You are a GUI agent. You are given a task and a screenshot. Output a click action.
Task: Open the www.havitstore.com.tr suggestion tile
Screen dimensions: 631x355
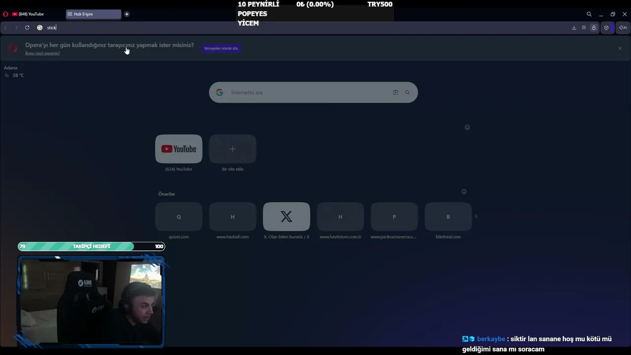click(x=340, y=216)
